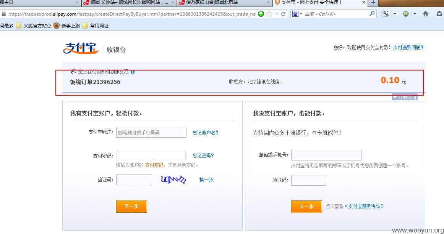Click the 百度 search box
The image size is (444, 234).
pos(336,14)
